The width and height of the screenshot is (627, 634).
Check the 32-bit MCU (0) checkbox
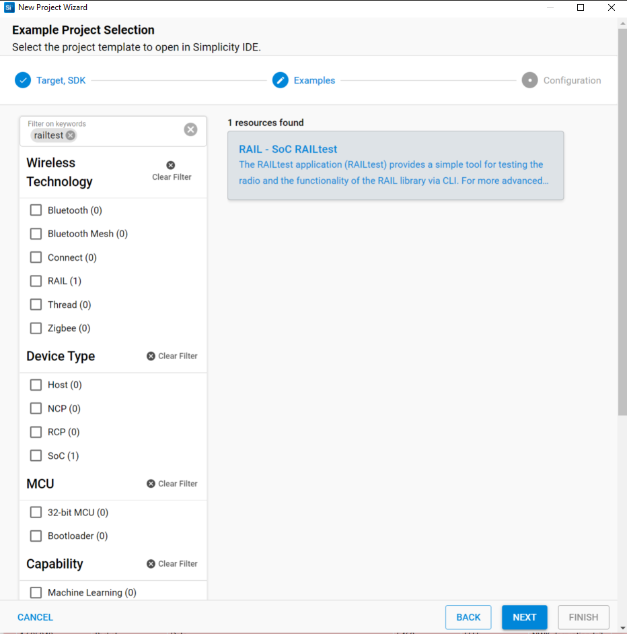36,512
